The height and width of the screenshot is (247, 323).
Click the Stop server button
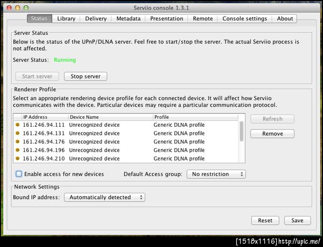click(x=86, y=76)
